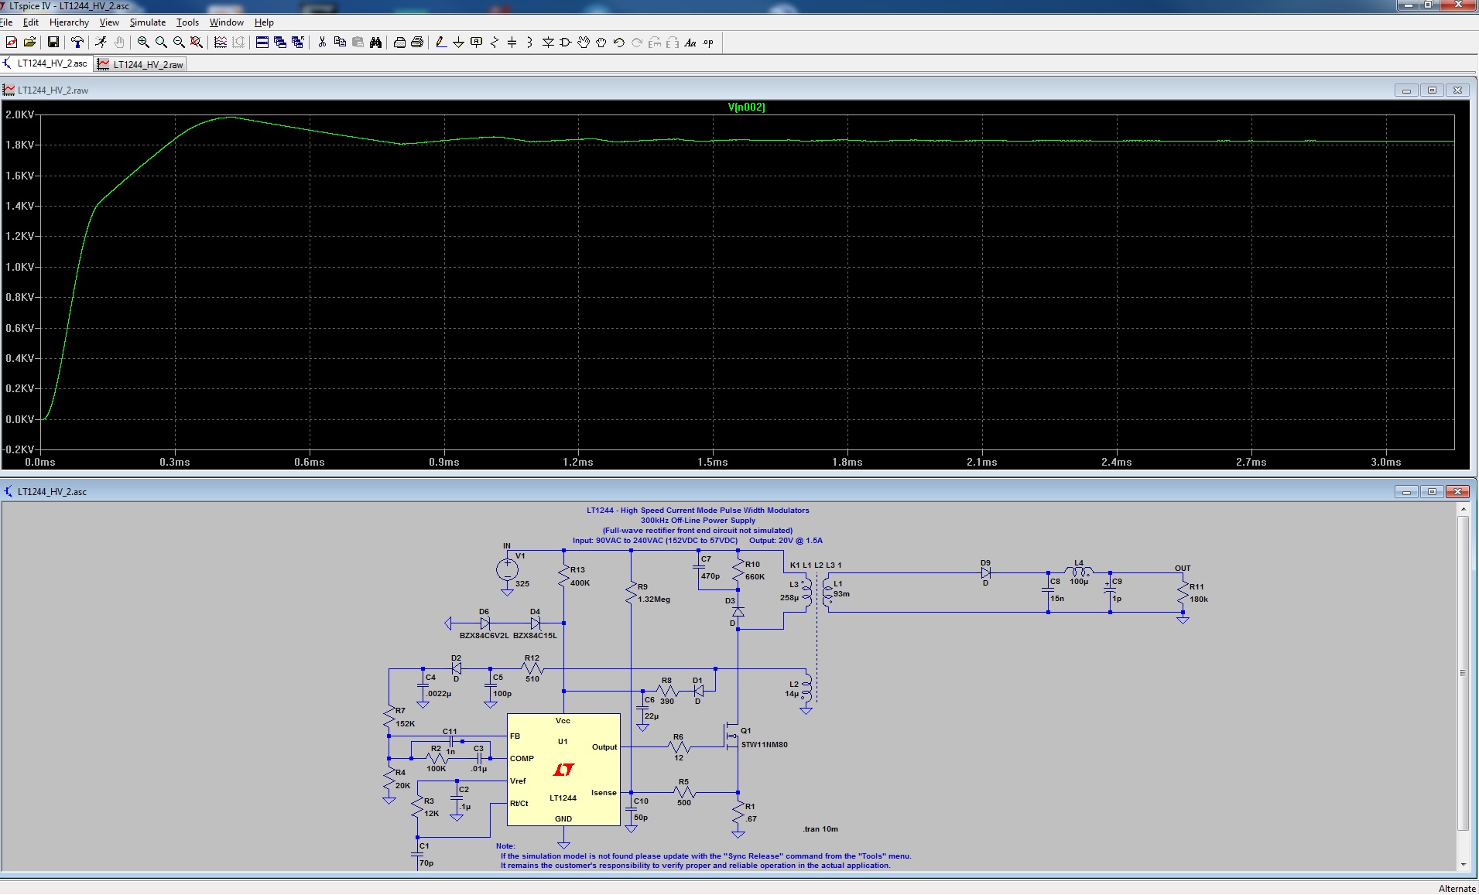Click the schematic scrollbar down arrow

coord(1463,864)
